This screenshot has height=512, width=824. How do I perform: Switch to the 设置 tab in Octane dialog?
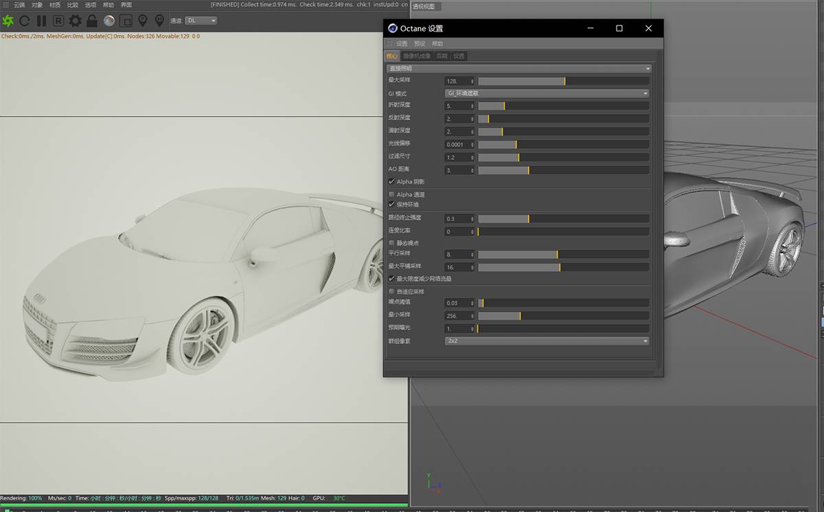coord(459,56)
